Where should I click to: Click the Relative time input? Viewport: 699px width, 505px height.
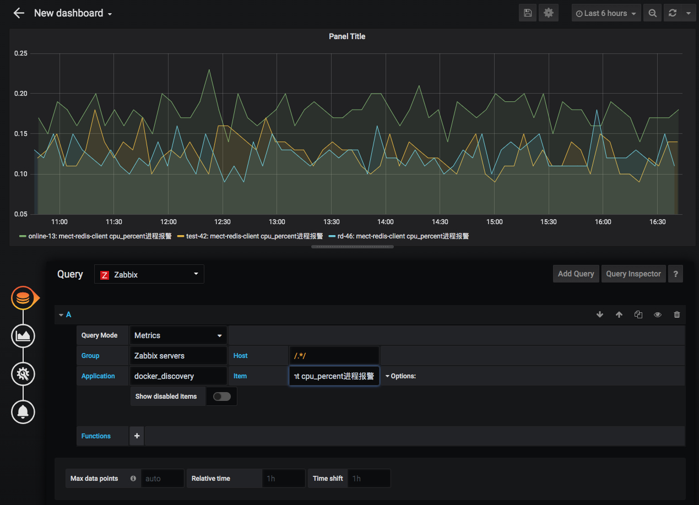284,479
